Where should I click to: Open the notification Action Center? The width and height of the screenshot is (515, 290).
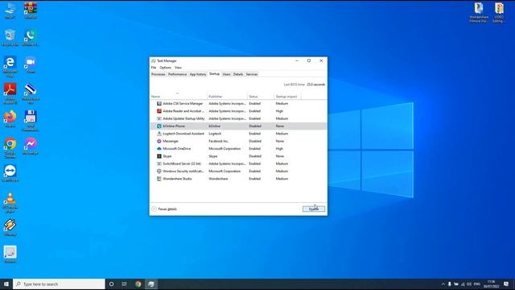point(506,284)
